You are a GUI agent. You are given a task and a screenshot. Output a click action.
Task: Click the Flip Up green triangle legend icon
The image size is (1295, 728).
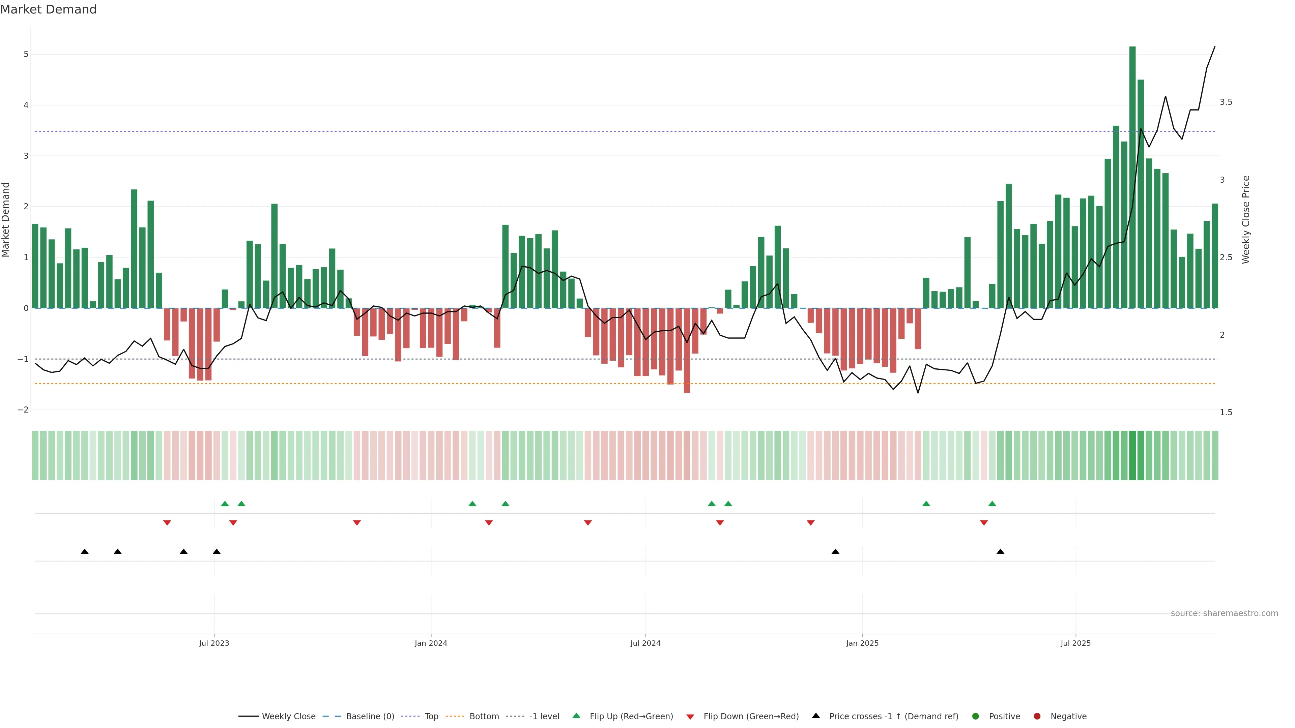pyautogui.click(x=577, y=716)
